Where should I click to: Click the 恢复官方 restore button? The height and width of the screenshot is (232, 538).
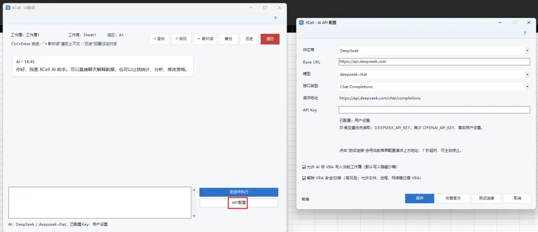(x=452, y=199)
